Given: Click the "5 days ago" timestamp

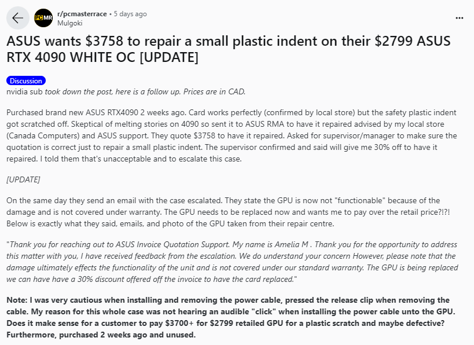Looking at the screenshot, I should coord(130,14).
